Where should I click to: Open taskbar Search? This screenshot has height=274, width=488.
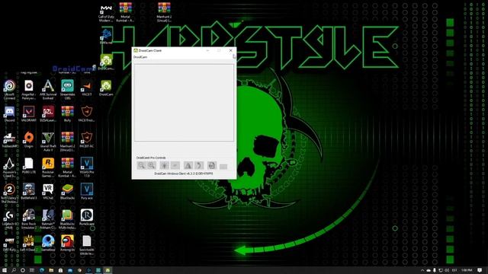pyautogui.click(x=14, y=270)
